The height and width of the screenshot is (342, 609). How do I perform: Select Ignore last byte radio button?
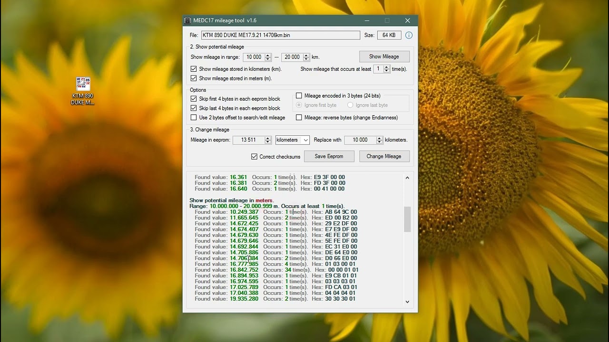point(350,105)
